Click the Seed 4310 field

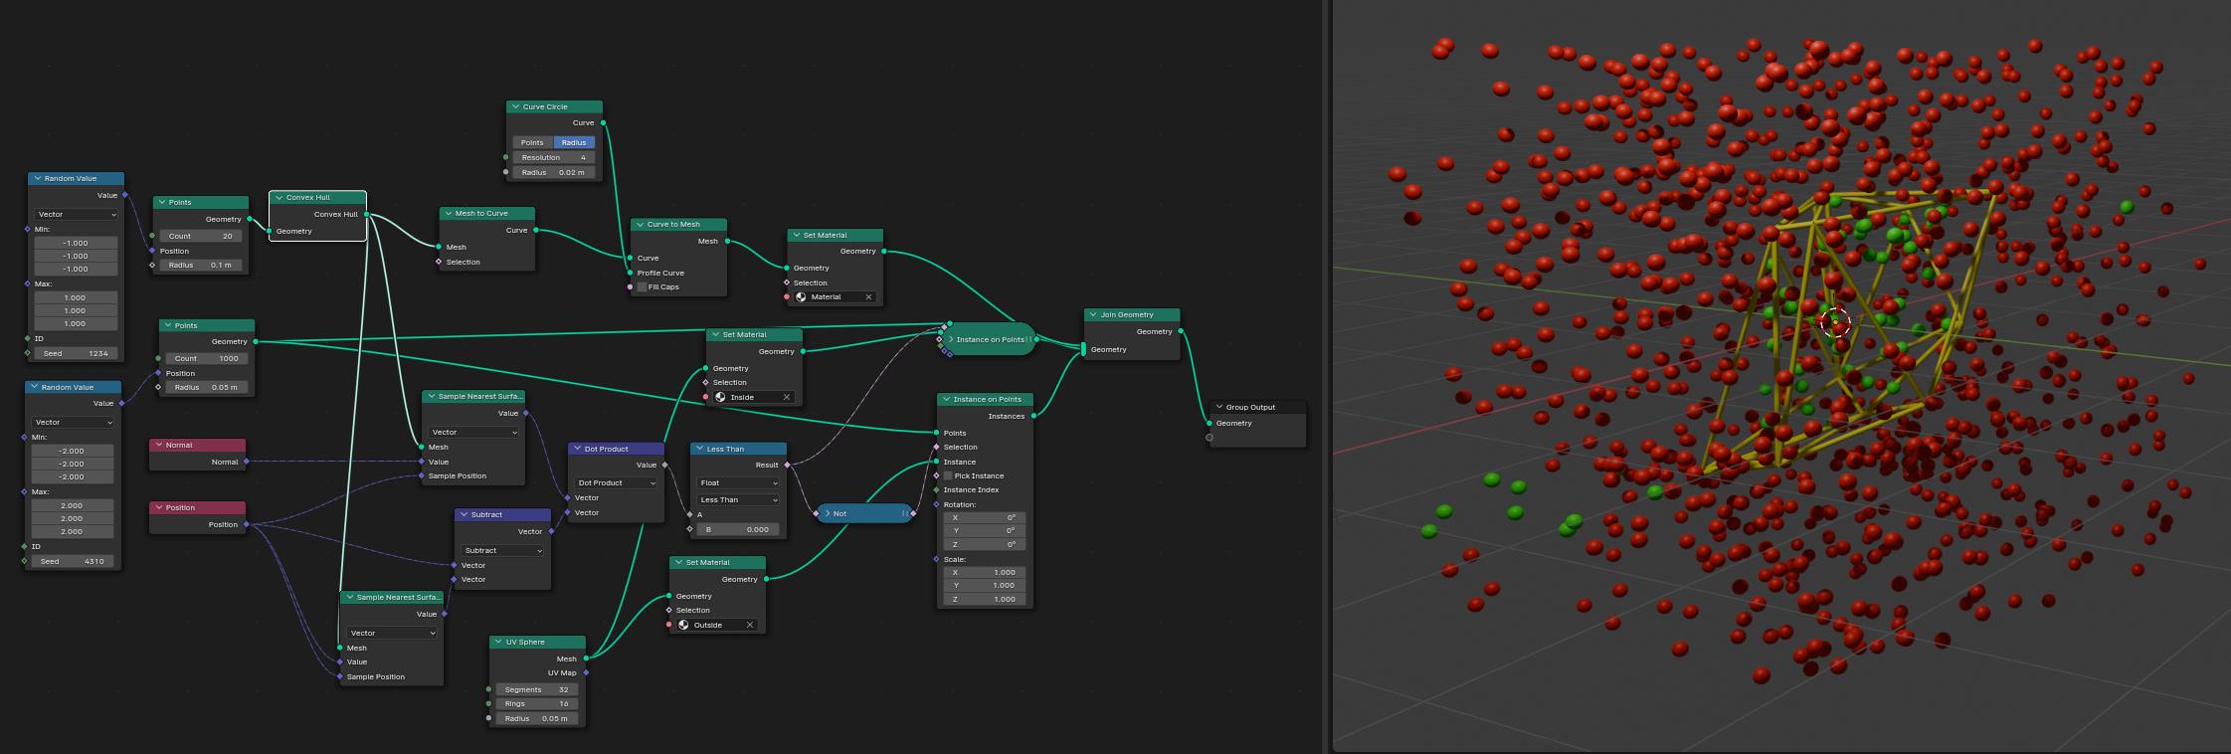[73, 561]
